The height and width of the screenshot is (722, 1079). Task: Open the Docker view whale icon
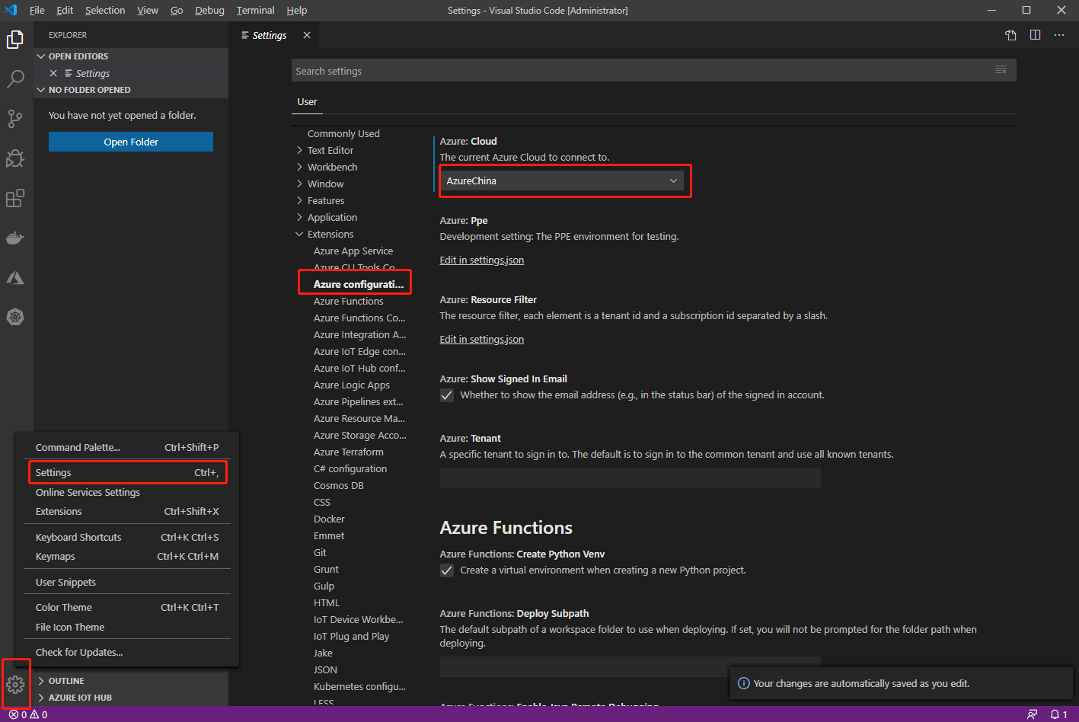[15, 238]
